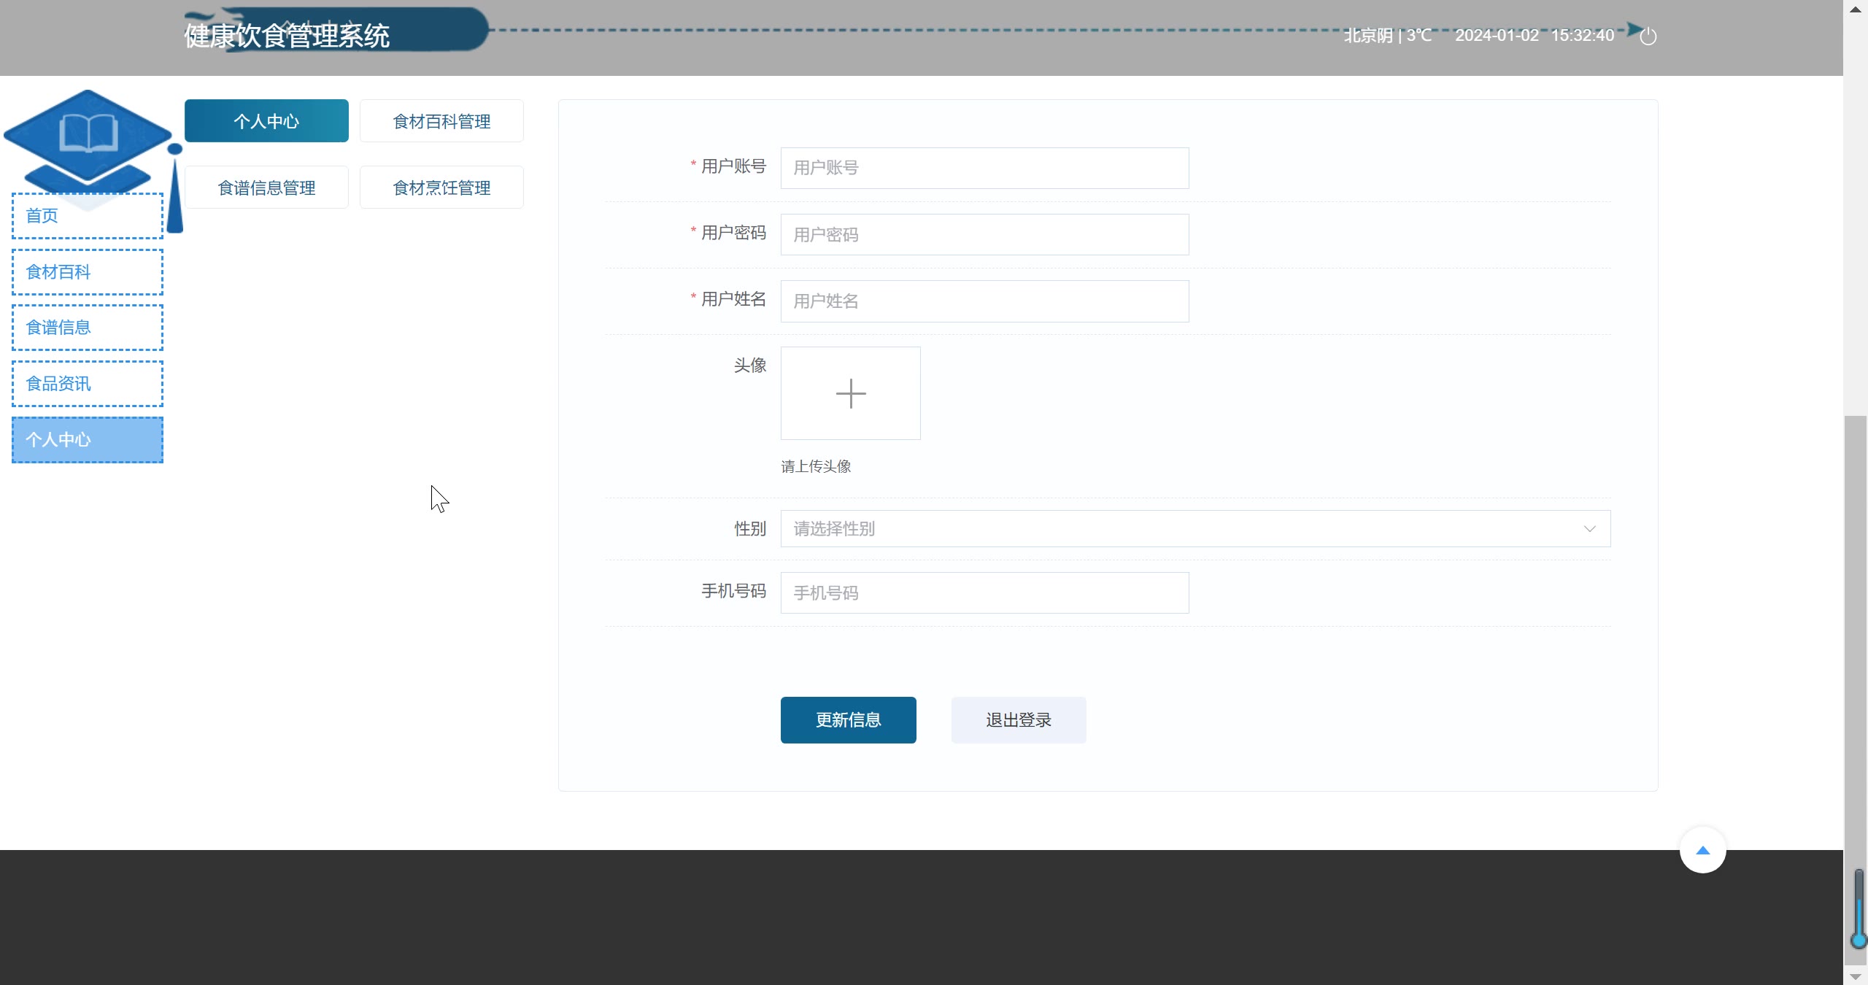
Task: Open the 食谱信息管理 tab
Action: pyautogui.click(x=266, y=188)
